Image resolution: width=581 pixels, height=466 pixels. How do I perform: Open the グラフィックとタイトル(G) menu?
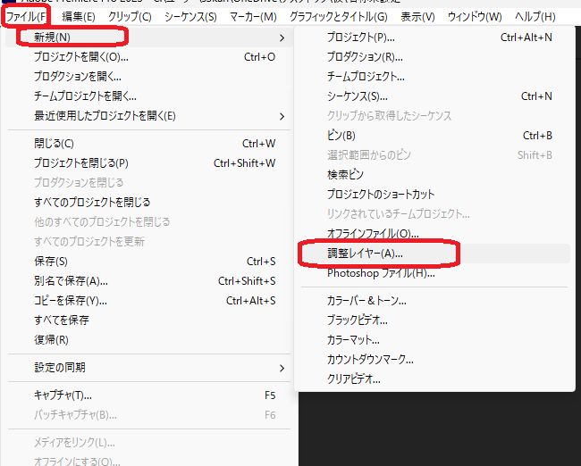click(x=338, y=17)
